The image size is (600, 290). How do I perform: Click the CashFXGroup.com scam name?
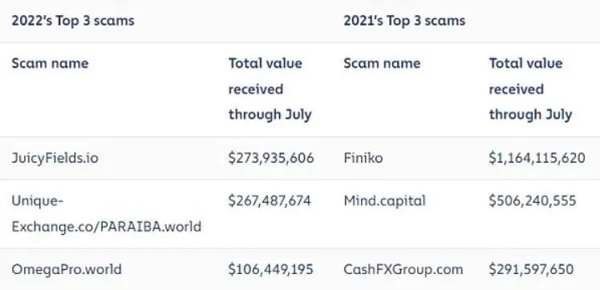coord(403,269)
